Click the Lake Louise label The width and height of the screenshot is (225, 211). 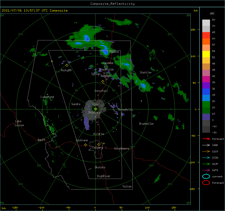[19, 123]
